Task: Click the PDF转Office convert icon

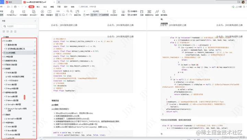Action: tap(12, 12)
